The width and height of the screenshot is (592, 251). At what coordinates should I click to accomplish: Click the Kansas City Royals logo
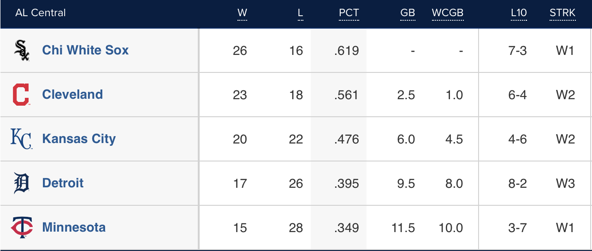pos(21,139)
